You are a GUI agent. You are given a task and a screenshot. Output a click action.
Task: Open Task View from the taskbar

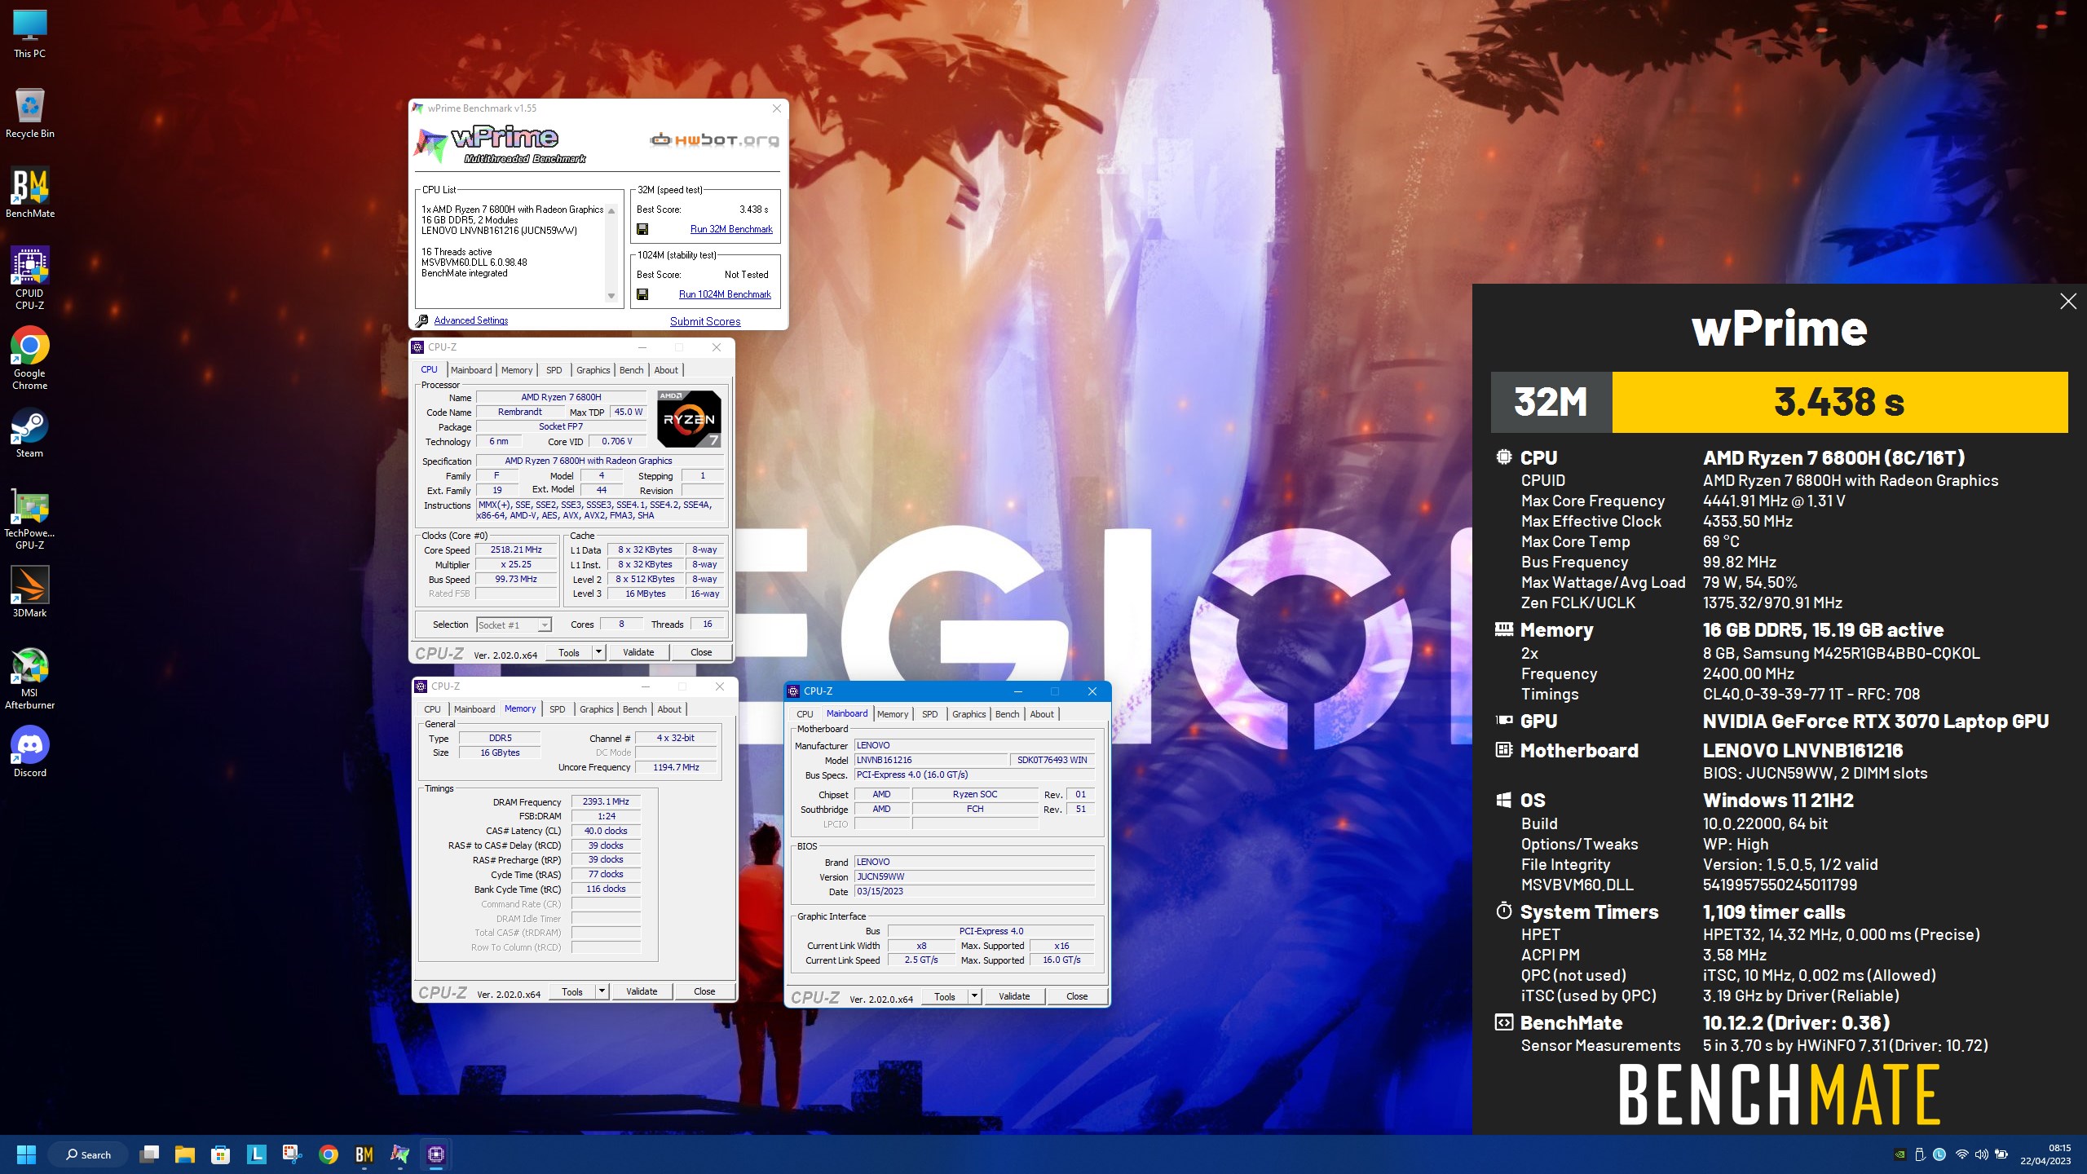click(149, 1154)
